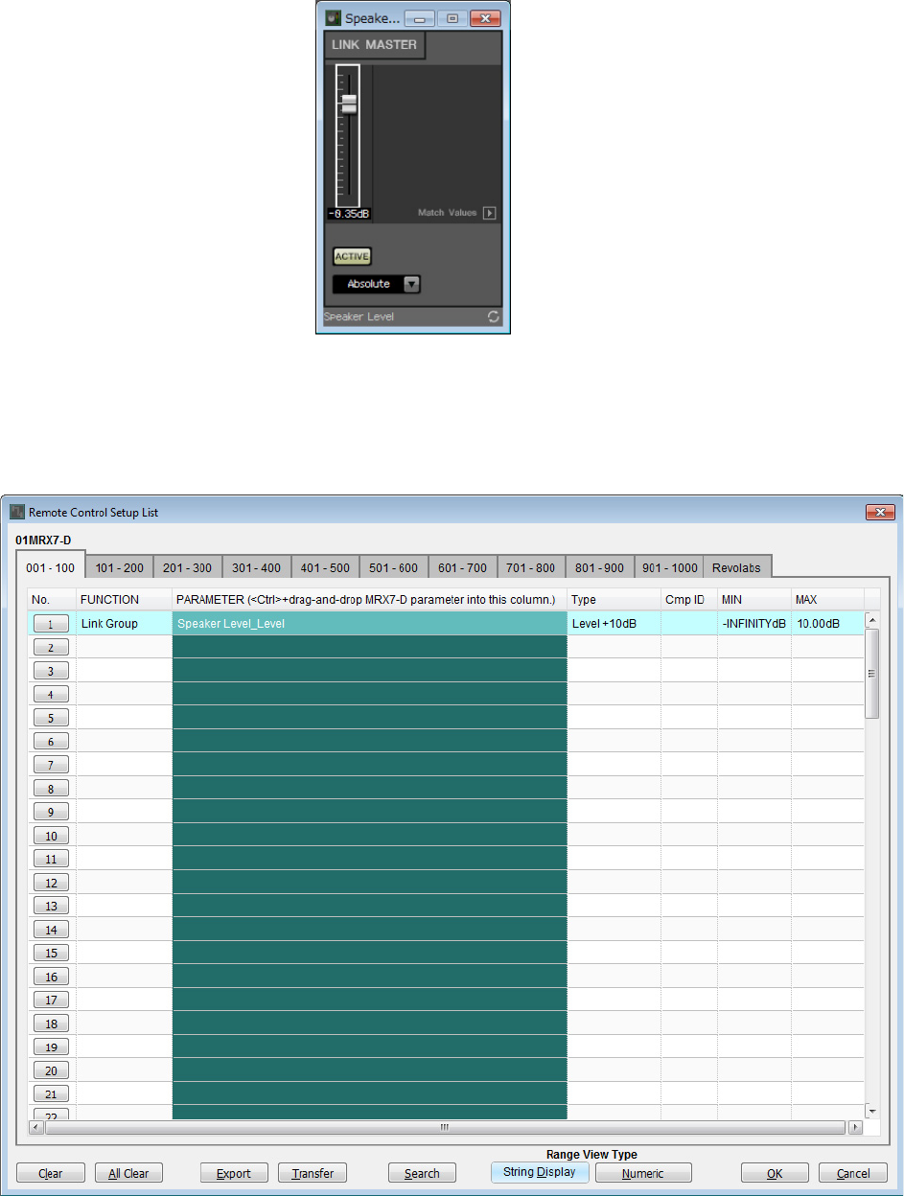Click the Search button
Image resolution: width=904 pixels, height=1196 pixels.
pyautogui.click(x=422, y=1173)
